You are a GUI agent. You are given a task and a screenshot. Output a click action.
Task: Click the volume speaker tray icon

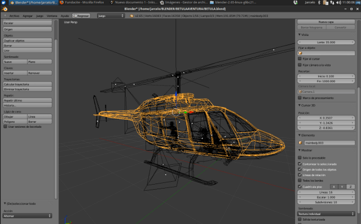coord(338,2)
